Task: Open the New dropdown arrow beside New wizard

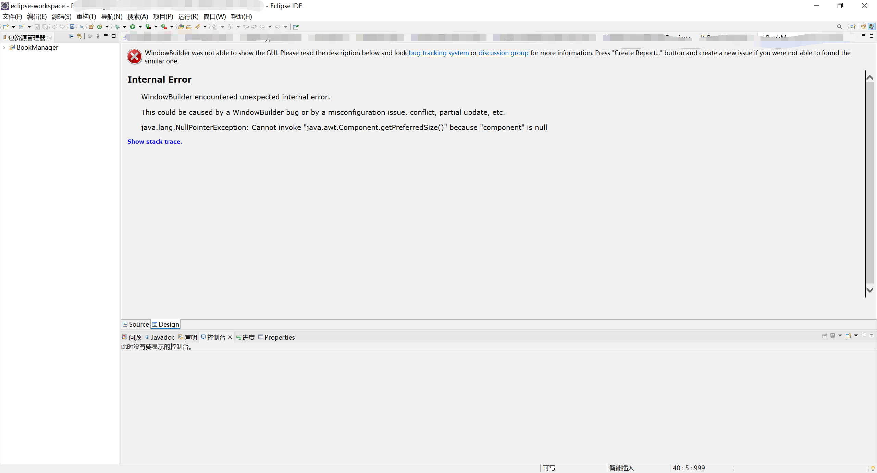Action: pos(13,27)
